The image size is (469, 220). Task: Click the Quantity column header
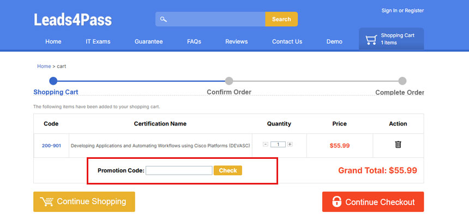pyautogui.click(x=279, y=123)
